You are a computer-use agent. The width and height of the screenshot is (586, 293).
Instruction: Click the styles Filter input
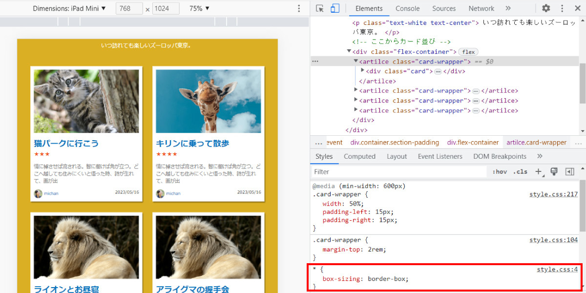pos(399,172)
